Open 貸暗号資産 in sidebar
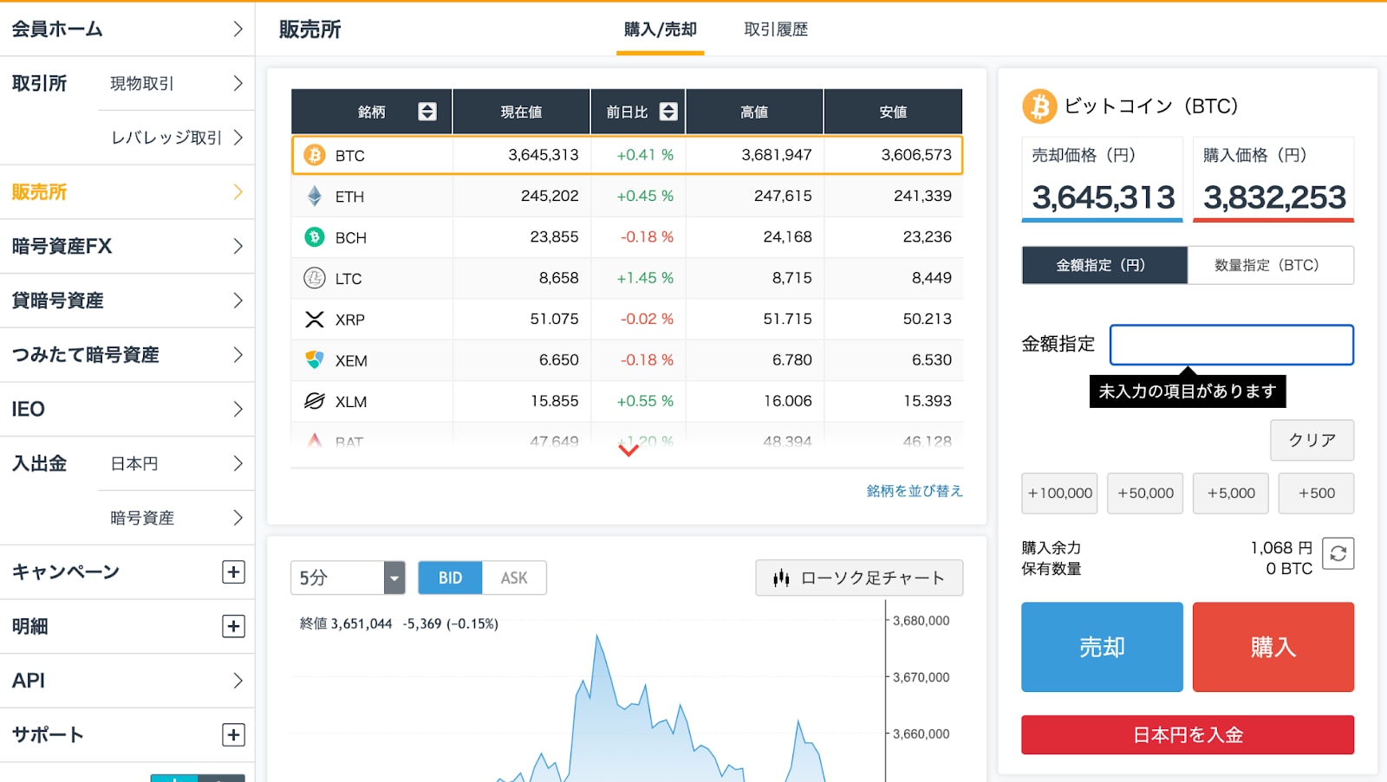This screenshot has width=1387, height=782. click(x=127, y=301)
